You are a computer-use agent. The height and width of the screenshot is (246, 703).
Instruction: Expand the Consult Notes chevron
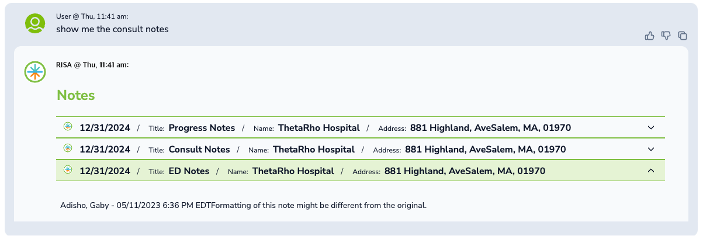(651, 149)
